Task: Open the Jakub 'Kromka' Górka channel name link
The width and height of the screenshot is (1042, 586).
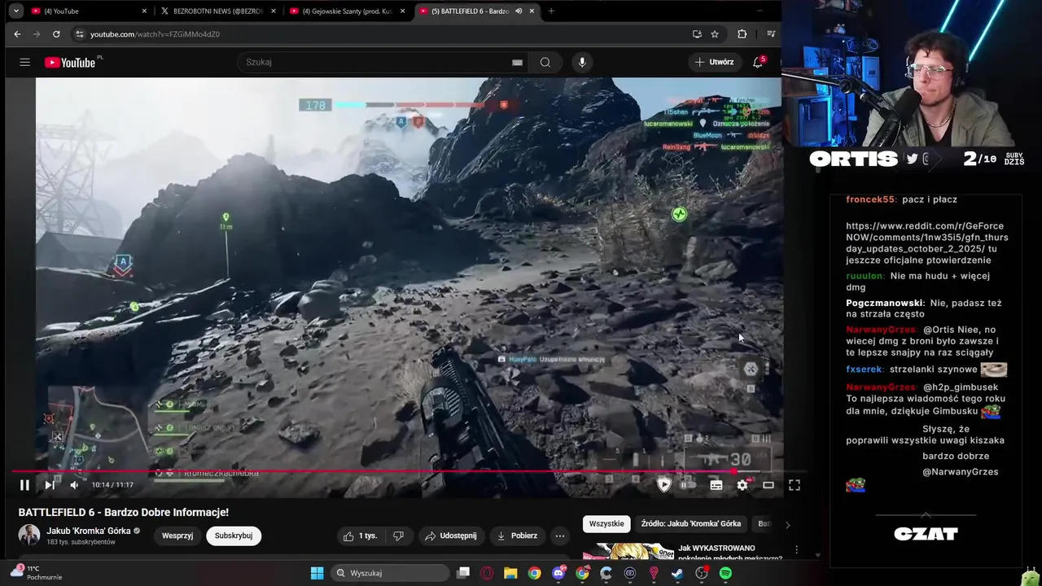Action: 88,531
